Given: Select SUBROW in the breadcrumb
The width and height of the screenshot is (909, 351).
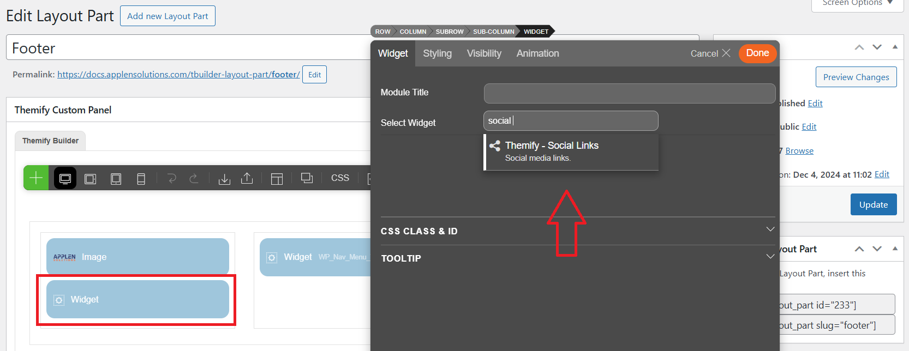Looking at the screenshot, I should [450, 32].
